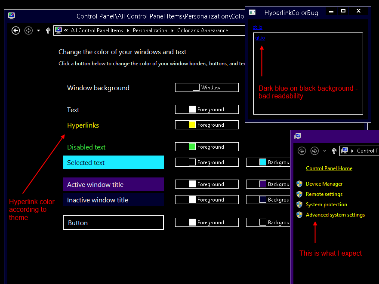Click the Inactive window title preview bar
This screenshot has width=379, height=284.
coord(114,200)
